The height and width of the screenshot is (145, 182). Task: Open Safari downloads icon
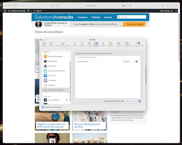click(163, 5)
